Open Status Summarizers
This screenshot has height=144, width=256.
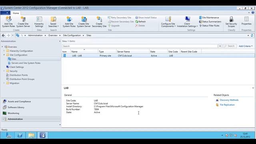pyautogui.click(x=210, y=22)
